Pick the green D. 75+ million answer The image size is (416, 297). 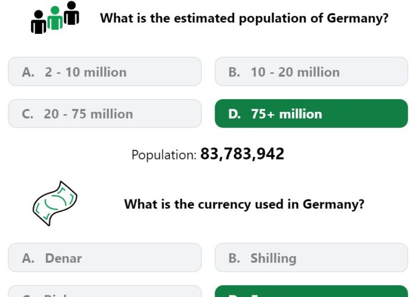click(311, 114)
